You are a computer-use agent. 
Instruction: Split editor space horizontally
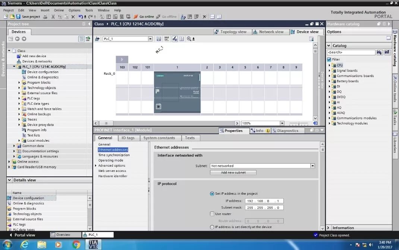click(x=212, y=16)
